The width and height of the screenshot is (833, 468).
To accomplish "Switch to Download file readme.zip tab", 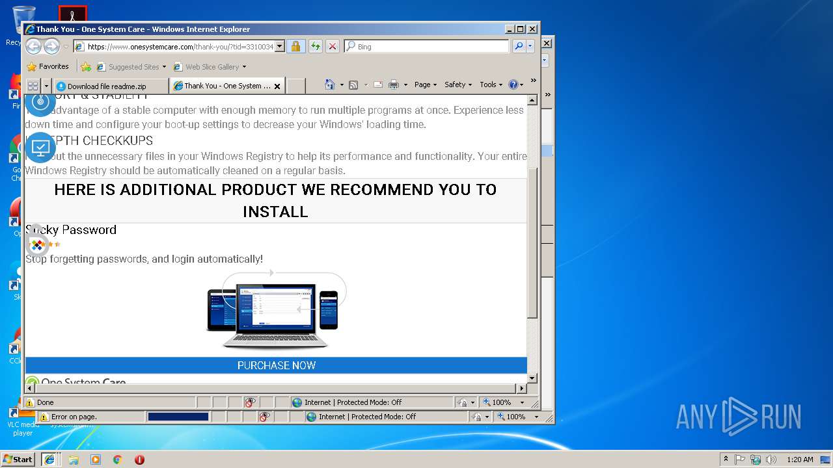I will coord(110,86).
